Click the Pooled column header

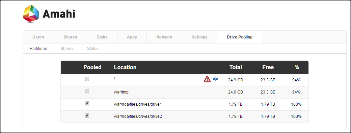click(x=92, y=68)
